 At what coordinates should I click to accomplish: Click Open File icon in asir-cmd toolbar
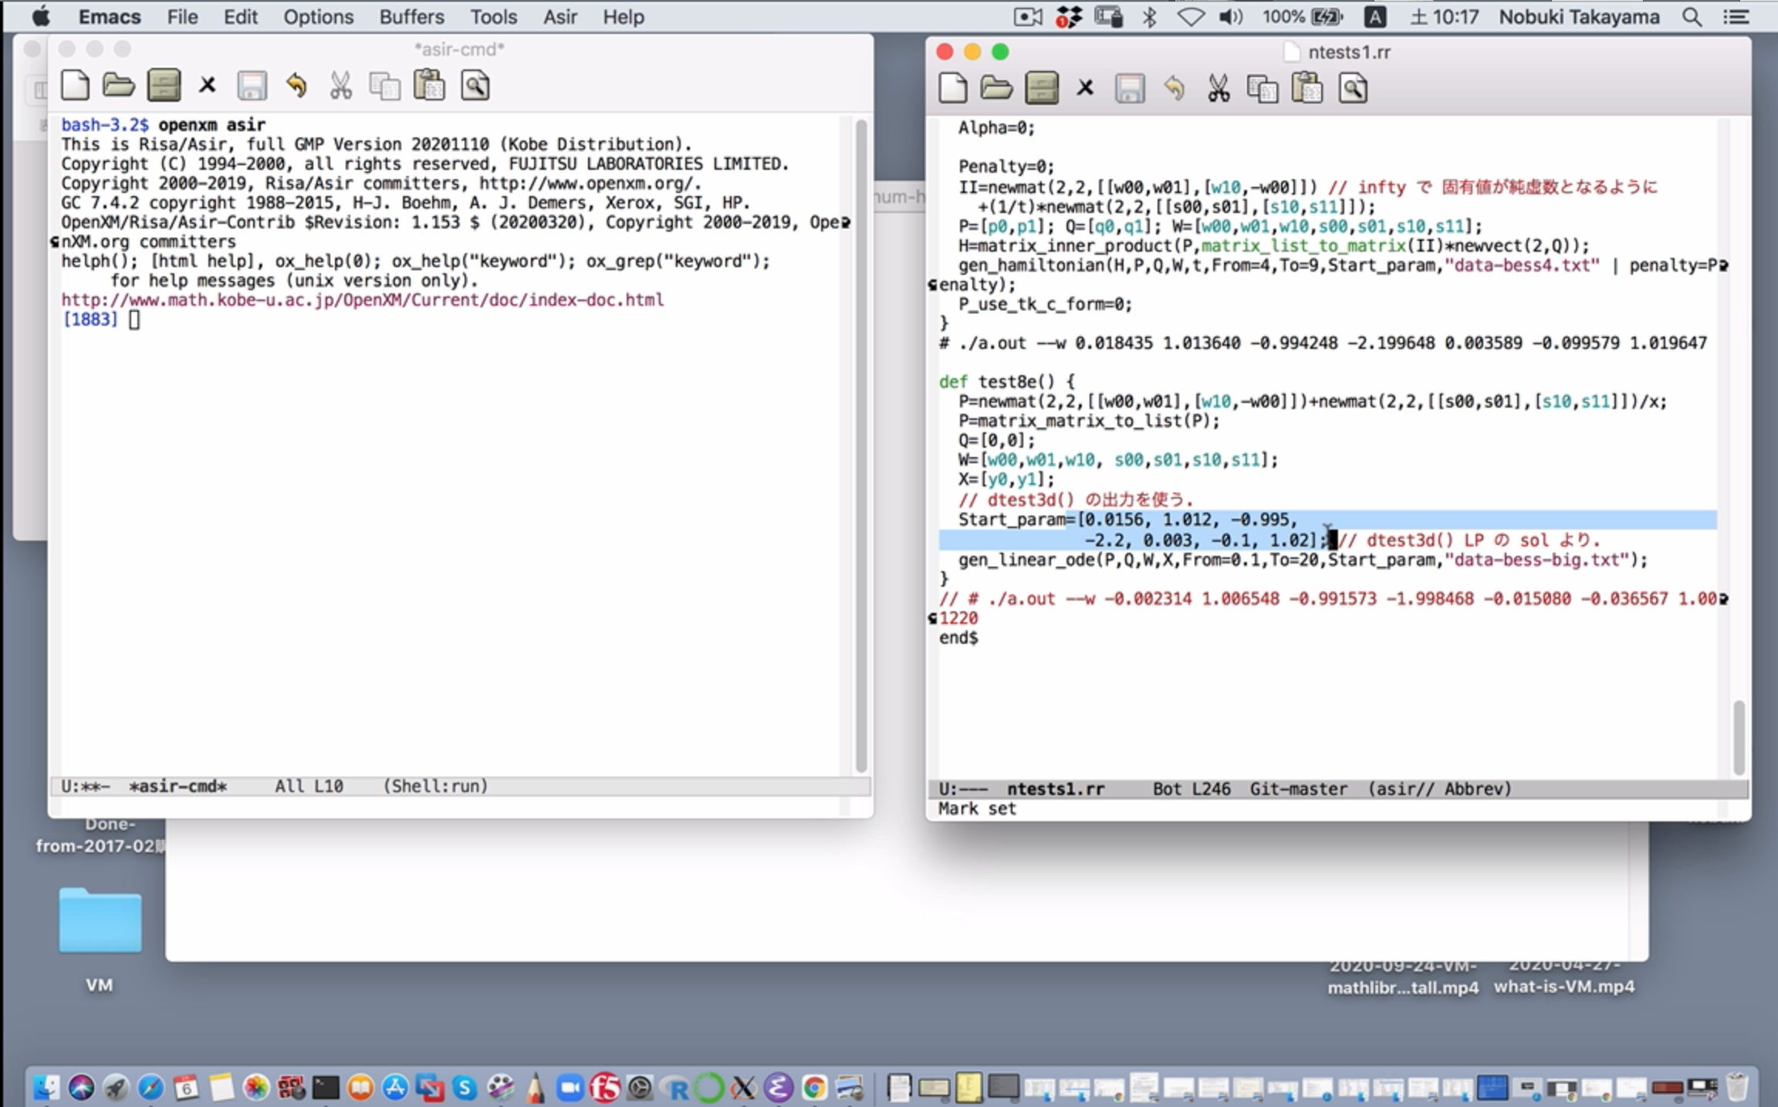[119, 86]
